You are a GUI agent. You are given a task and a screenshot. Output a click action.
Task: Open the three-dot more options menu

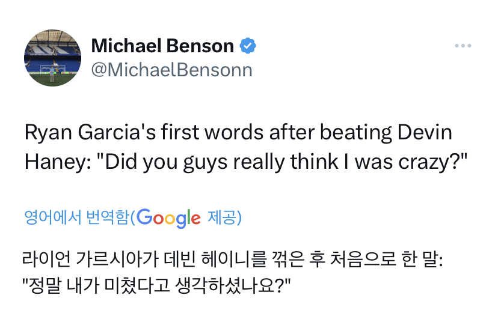[463, 46]
